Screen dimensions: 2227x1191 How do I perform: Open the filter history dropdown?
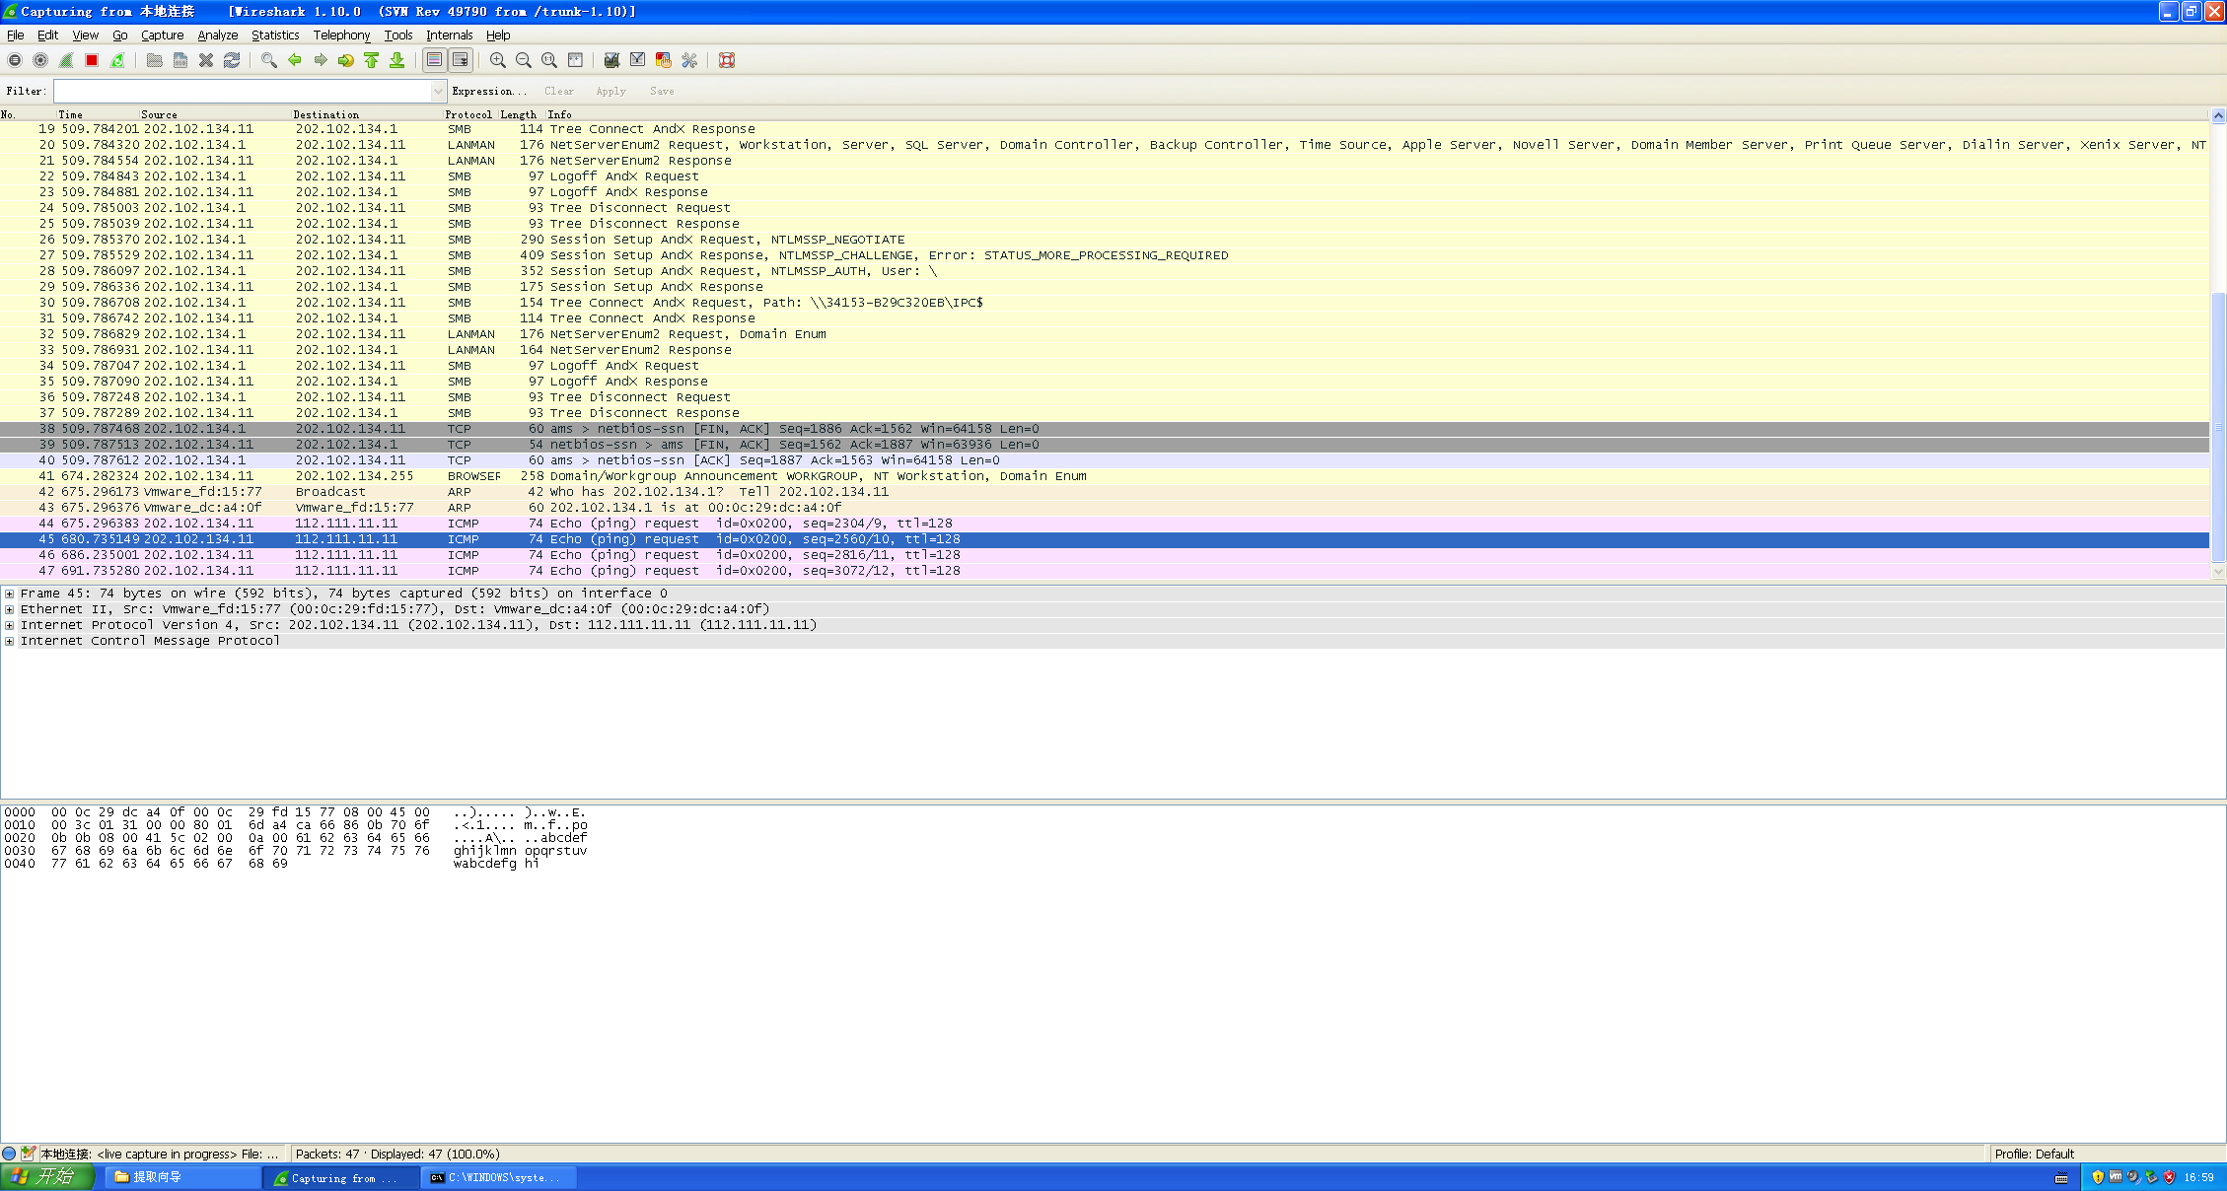438,91
